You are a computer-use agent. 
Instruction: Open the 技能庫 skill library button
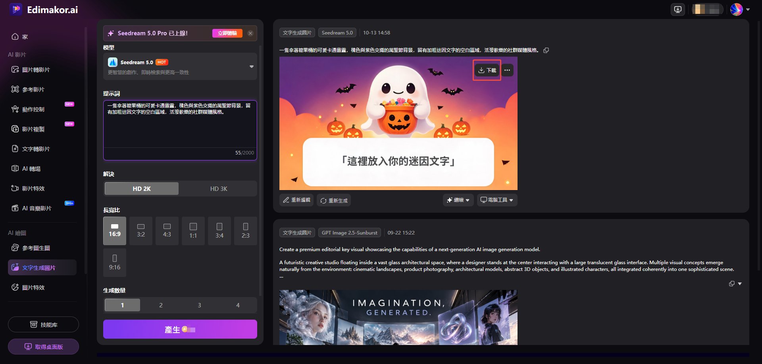point(43,324)
